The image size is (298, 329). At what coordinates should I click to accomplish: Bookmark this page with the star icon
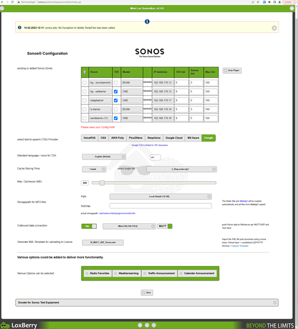258,2
